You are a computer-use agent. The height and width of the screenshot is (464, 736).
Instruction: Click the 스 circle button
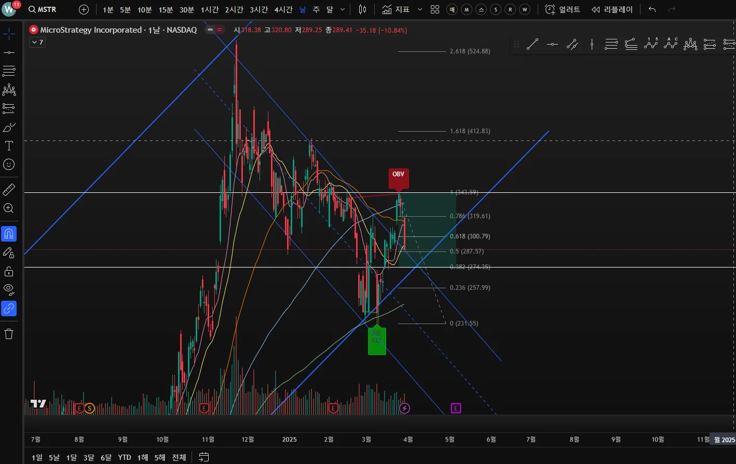pyautogui.click(x=481, y=9)
